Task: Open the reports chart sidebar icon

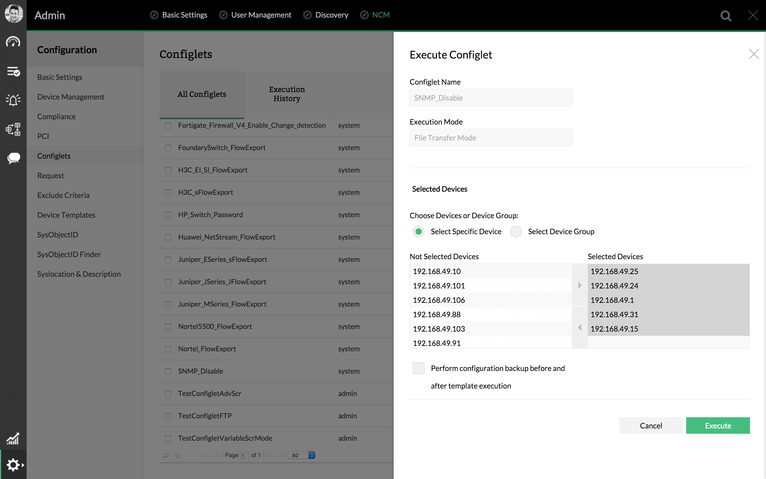Action: click(13, 439)
